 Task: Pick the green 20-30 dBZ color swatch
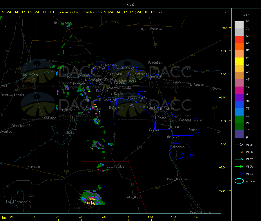coord(239,119)
